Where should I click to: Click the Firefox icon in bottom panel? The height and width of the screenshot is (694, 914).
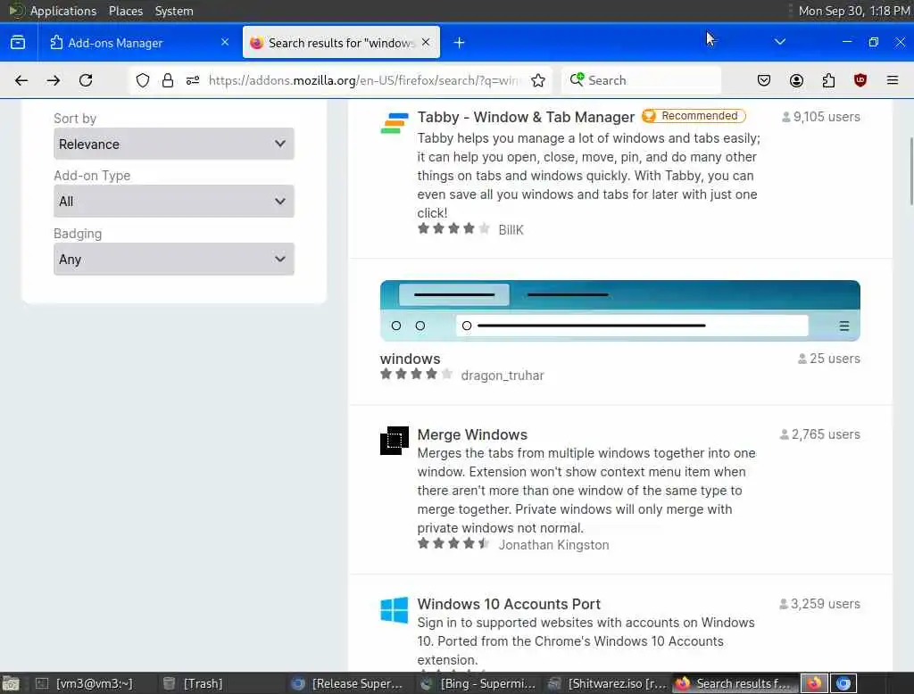(814, 683)
